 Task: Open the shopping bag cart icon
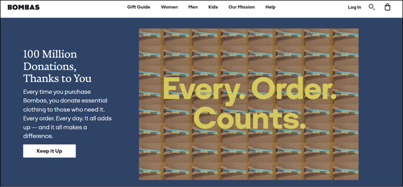[x=387, y=7]
